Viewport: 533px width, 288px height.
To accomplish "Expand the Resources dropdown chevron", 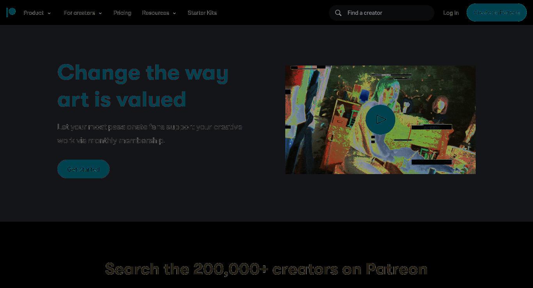I will click(x=174, y=13).
